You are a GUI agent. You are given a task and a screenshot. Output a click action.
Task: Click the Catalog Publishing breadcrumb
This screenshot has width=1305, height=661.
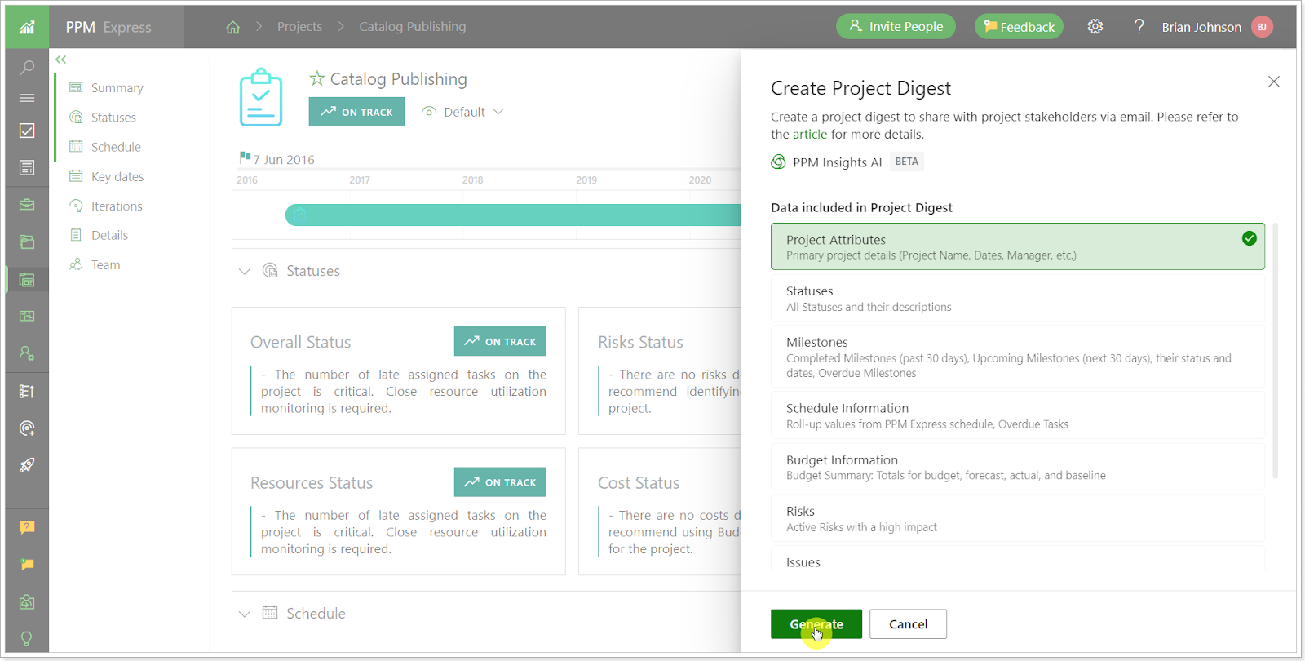pyautogui.click(x=413, y=27)
